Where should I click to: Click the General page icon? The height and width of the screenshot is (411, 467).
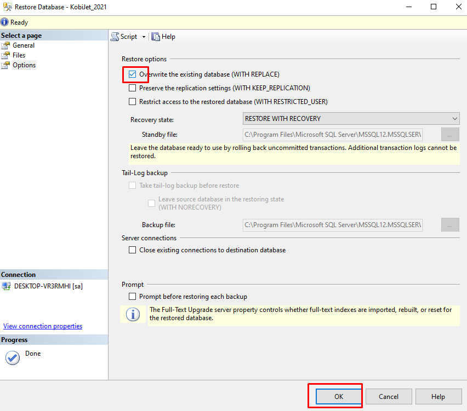pos(5,45)
